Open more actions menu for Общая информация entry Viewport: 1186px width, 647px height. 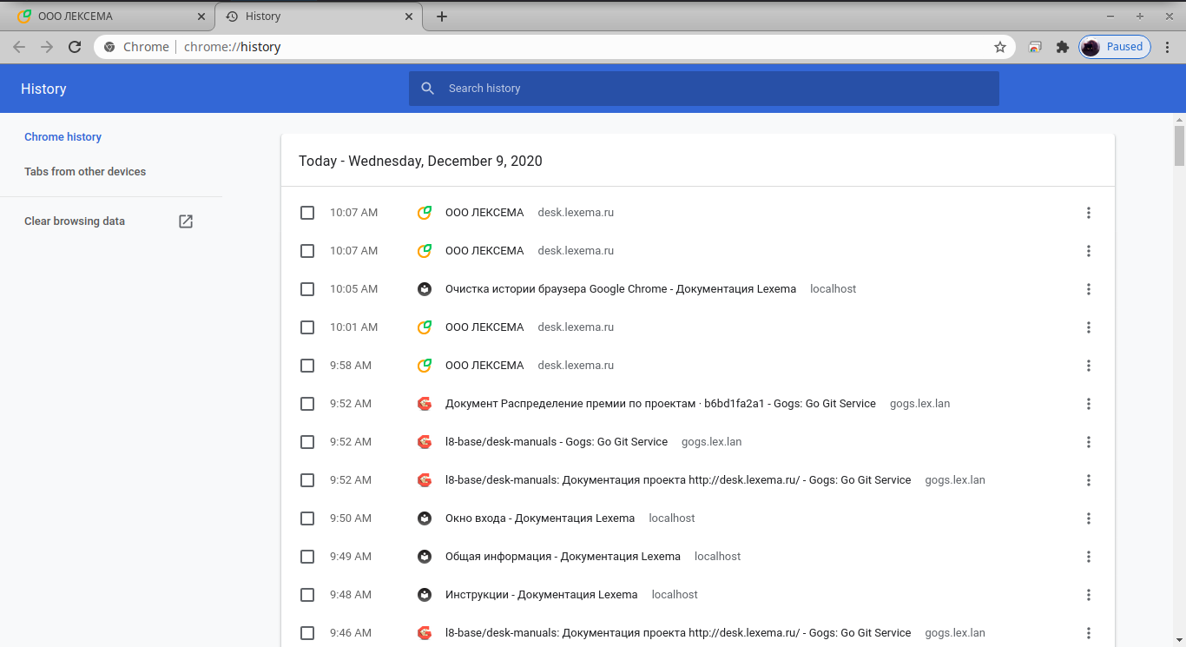coord(1088,557)
